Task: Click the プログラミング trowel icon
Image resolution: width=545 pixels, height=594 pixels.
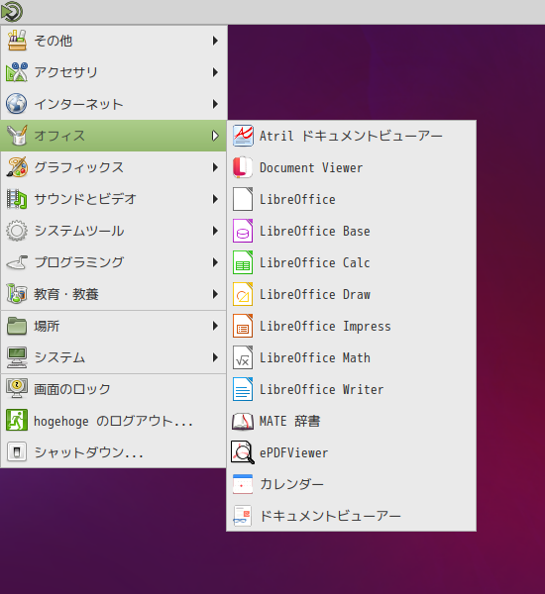Action: (x=17, y=262)
